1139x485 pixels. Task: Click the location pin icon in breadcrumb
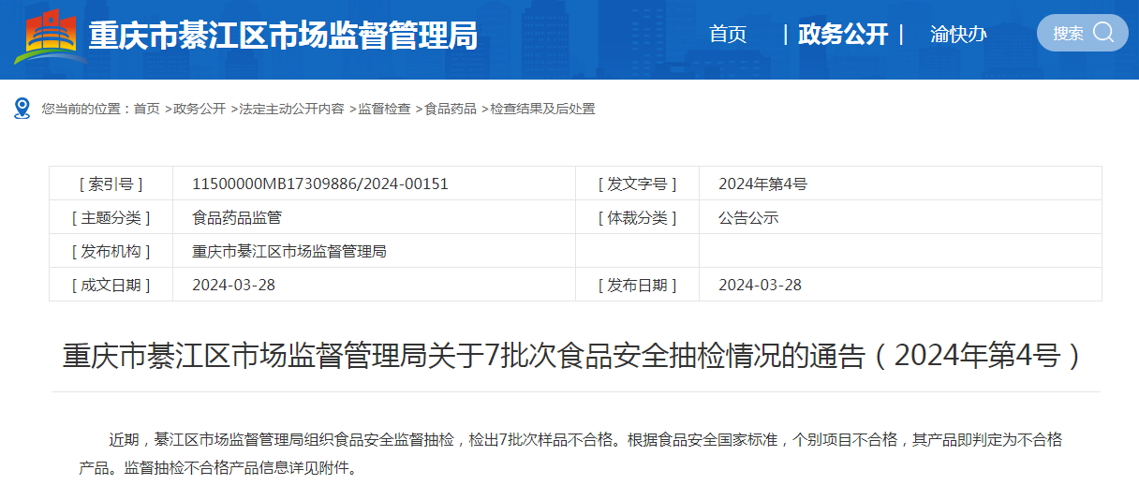click(x=22, y=109)
